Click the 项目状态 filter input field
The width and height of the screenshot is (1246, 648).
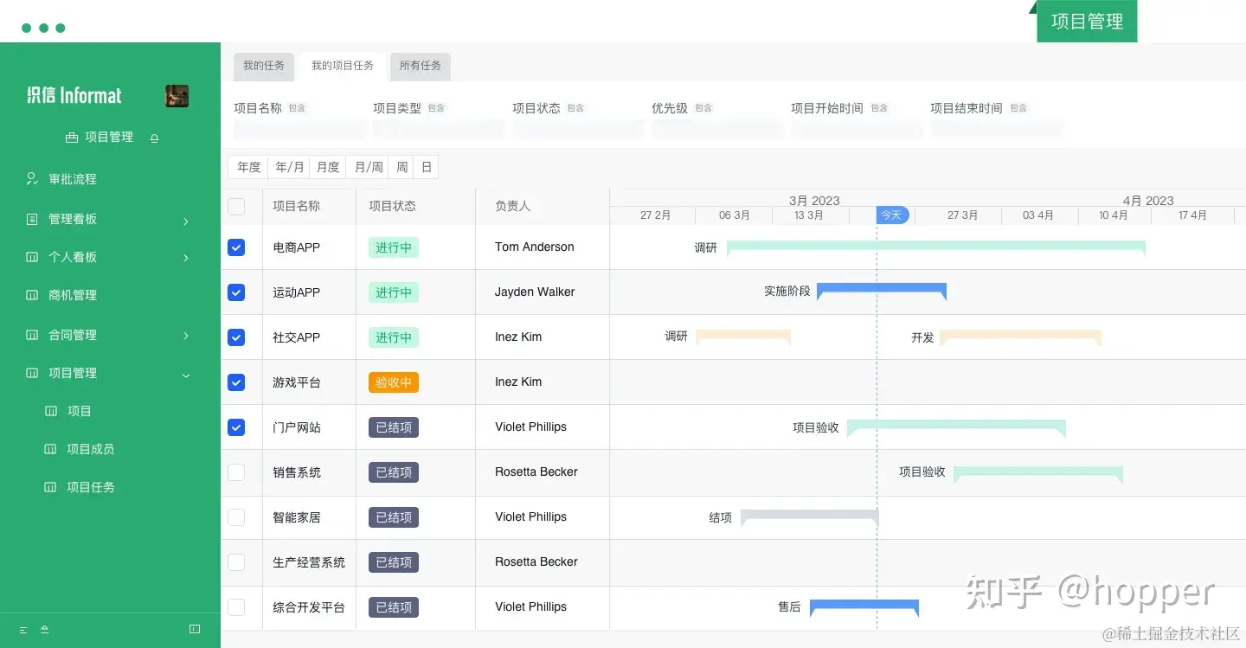tap(578, 129)
